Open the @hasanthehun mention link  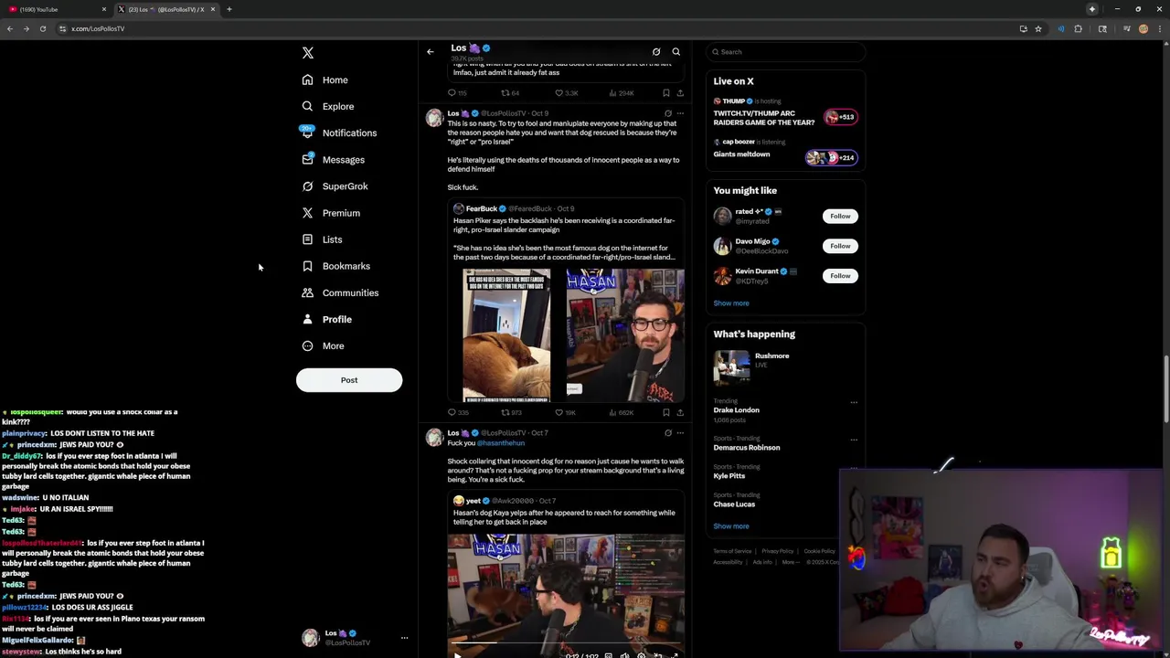click(500, 443)
